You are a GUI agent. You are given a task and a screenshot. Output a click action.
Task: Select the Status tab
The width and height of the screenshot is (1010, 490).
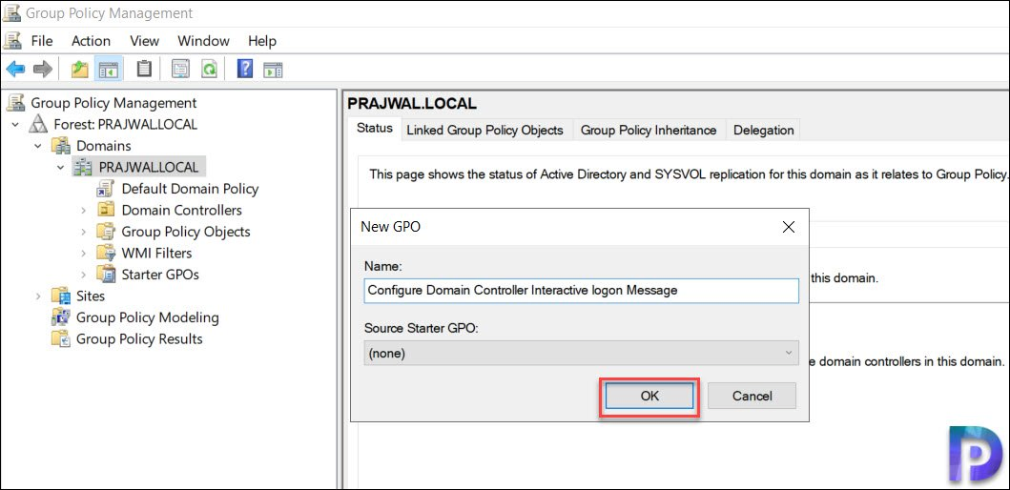(375, 128)
